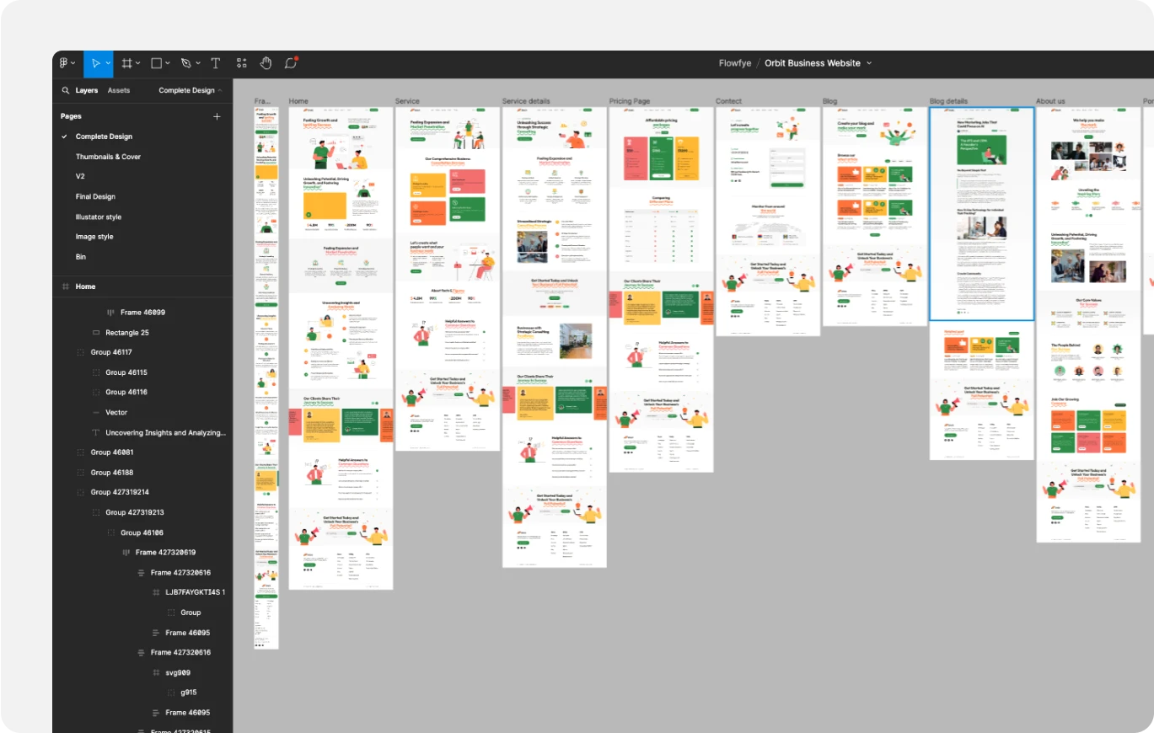The image size is (1154, 733).
Task: Collapse pages list via Complete Design chevron
Action: [220, 90]
